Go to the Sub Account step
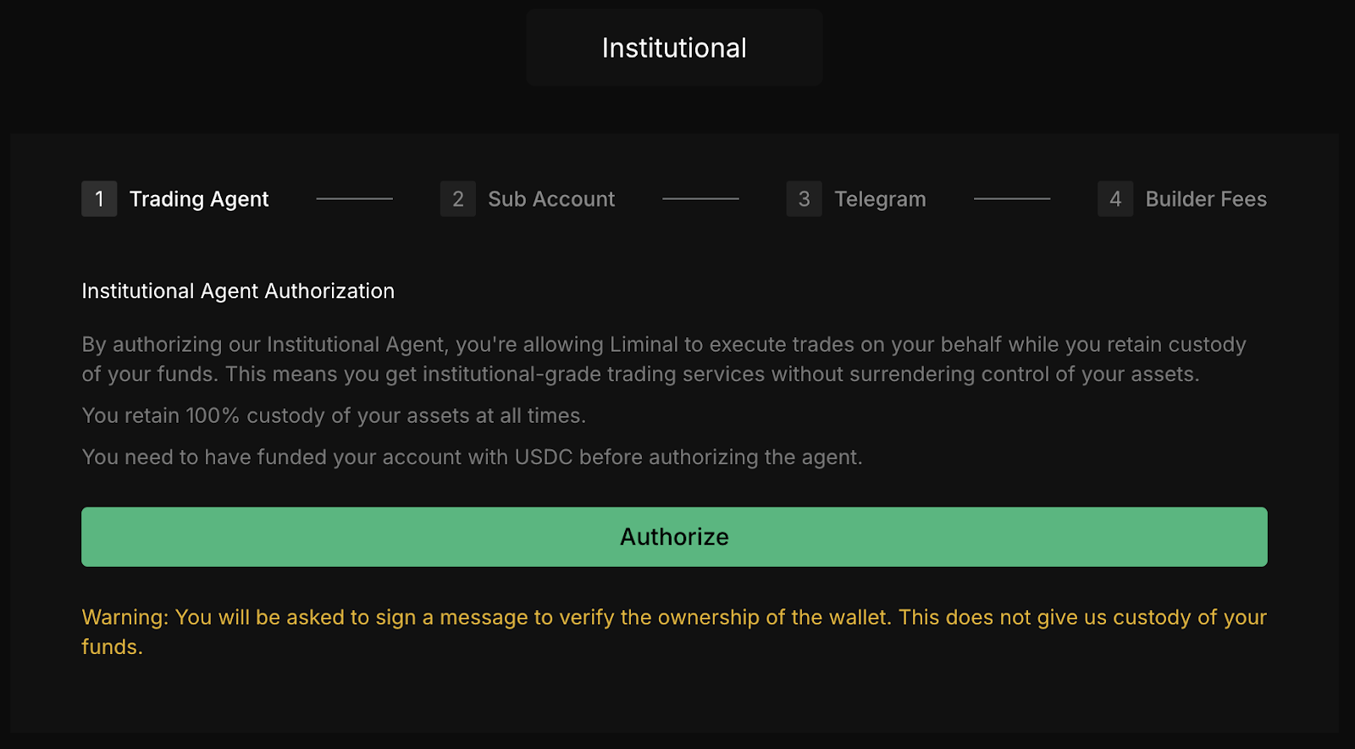The height and width of the screenshot is (749, 1355). 551,199
